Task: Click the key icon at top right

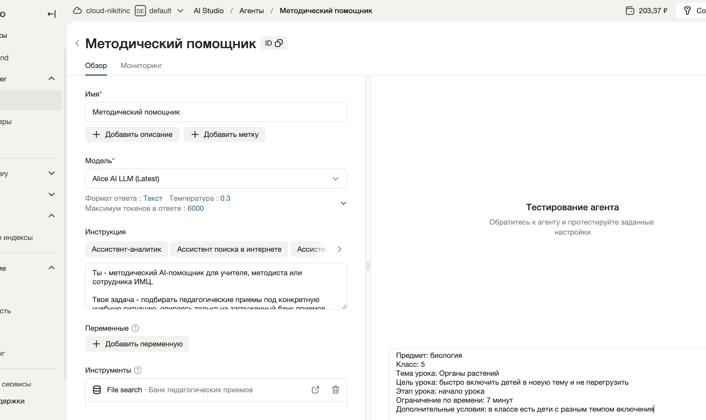Action: (x=687, y=11)
